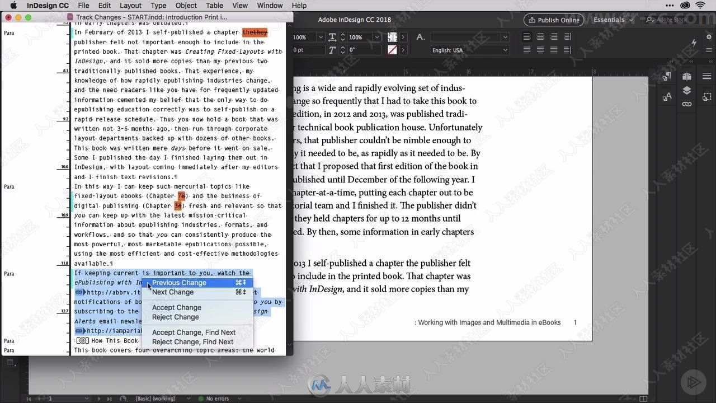Click the green No errors indicator
The image size is (716, 403).
[201, 399]
